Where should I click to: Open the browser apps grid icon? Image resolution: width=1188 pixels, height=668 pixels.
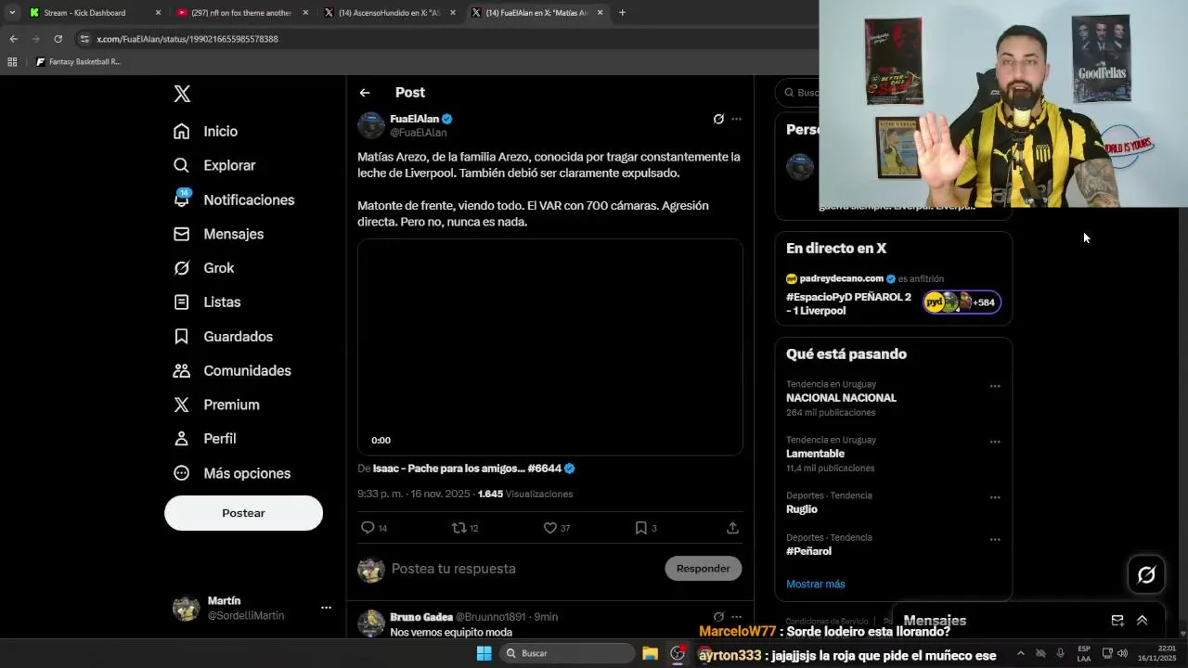[x=12, y=62]
